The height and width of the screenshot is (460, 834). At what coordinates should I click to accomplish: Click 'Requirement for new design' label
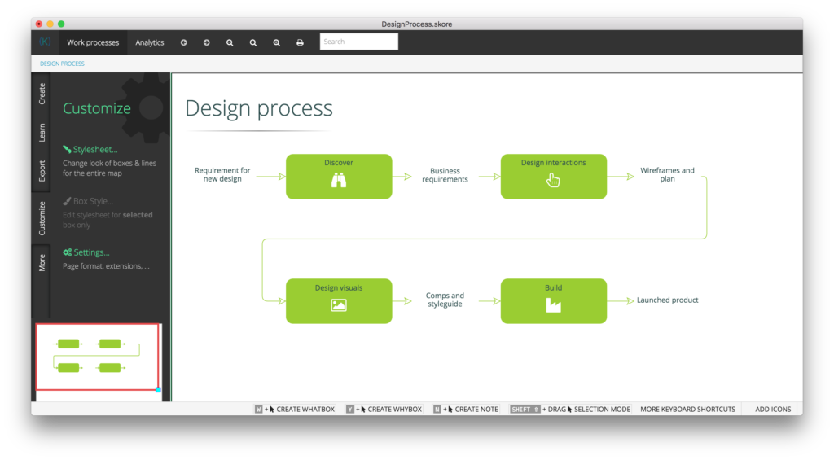pos(222,174)
